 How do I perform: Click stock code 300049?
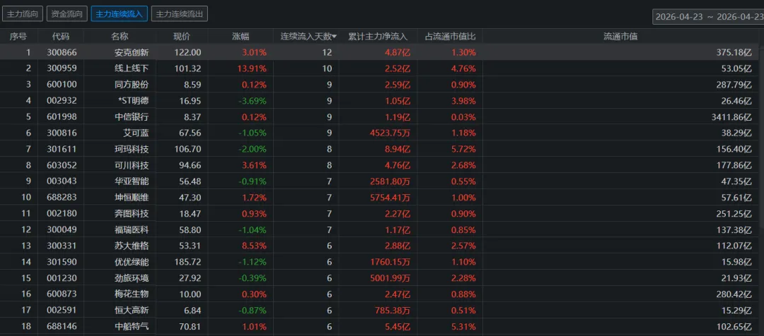(x=62, y=230)
